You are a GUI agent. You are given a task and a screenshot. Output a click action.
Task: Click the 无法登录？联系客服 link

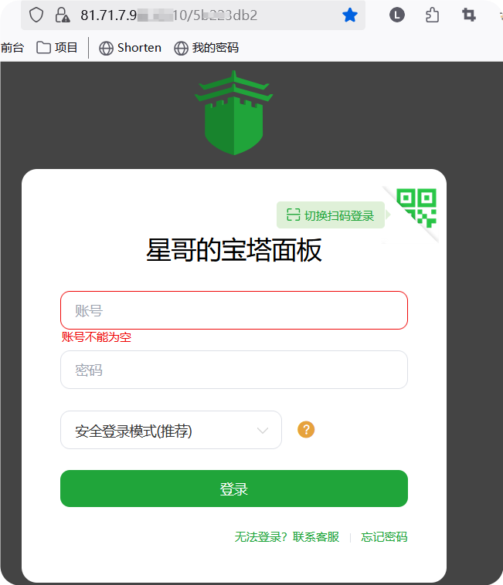coord(287,537)
